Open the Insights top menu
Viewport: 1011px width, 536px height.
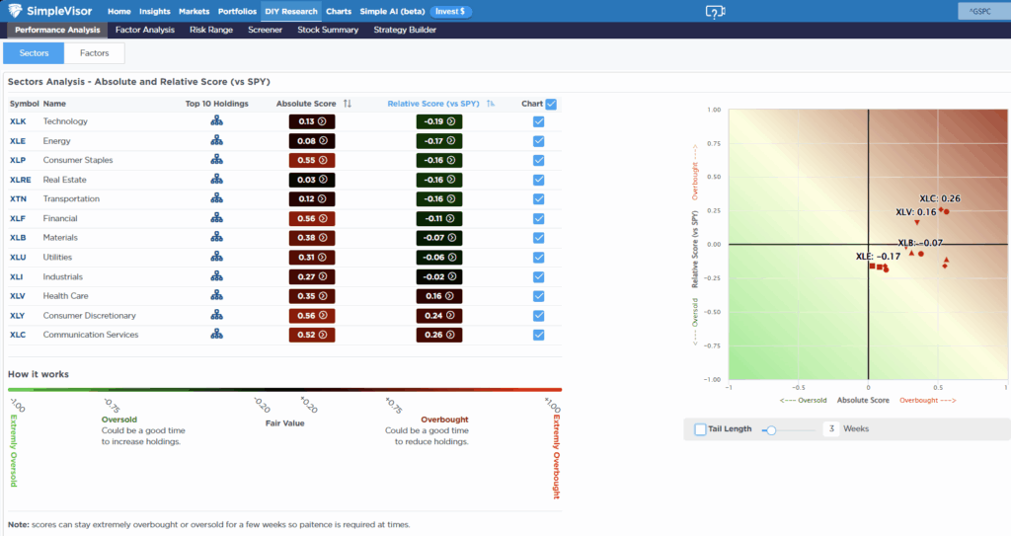(x=155, y=12)
